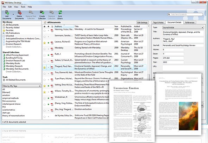Screen dimensions: 208x143
Task: Toggle favorite star for Henning, Victor row
Action: pyautogui.click(x=44, y=31)
